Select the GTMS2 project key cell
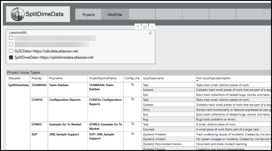Screen dimensions: 272x151 37,124
